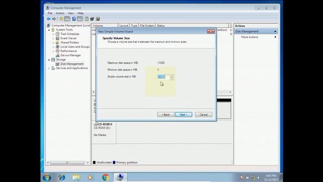The width and height of the screenshot is (323, 182).
Task: Click the blue Primary partition legend swatch
Action: coord(114,162)
